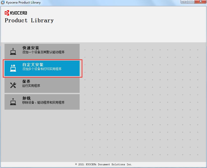Minimize the Kyocera Product Library window
The image size is (207, 168).
pyautogui.click(x=184, y=2)
